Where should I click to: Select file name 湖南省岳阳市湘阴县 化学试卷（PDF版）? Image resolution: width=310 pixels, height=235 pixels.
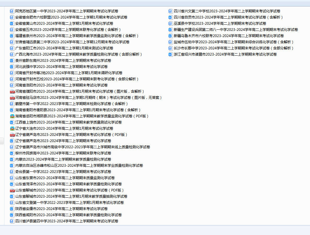tap(82, 116)
